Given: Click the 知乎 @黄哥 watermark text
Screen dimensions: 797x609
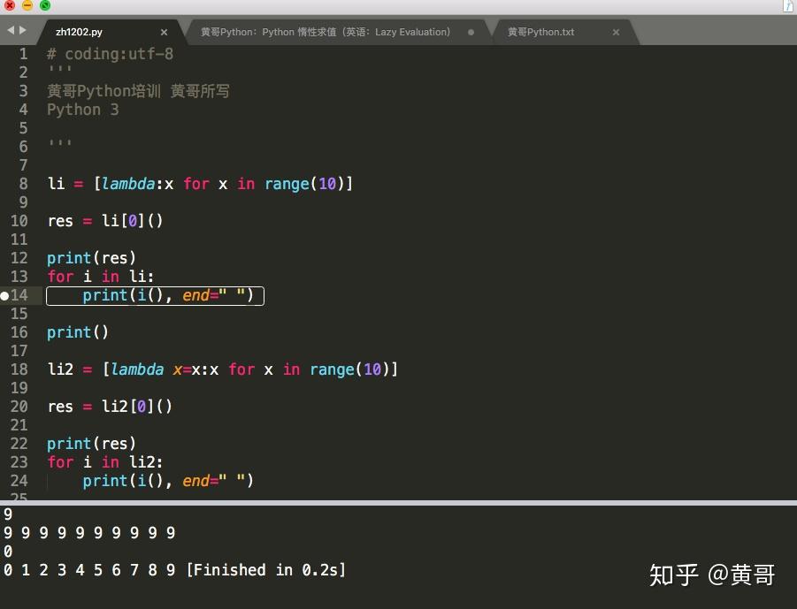Looking at the screenshot, I should 712,575.
